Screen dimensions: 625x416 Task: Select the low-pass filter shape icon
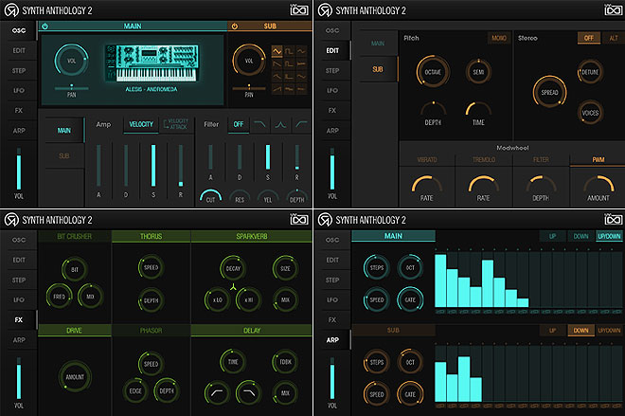[258, 124]
